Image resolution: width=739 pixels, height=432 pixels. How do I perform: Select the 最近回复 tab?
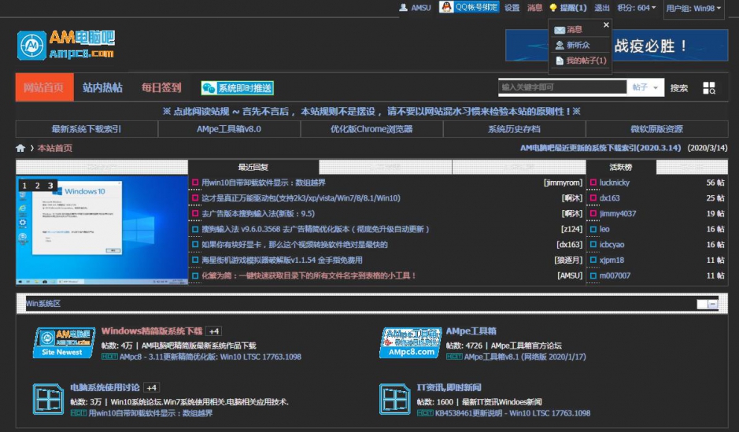(253, 167)
